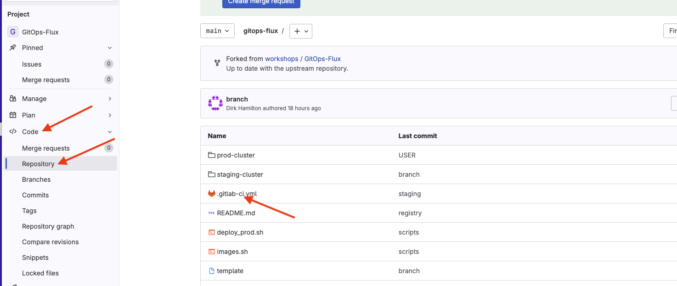Click the Plan calendar icon in sidebar

pyautogui.click(x=13, y=115)
